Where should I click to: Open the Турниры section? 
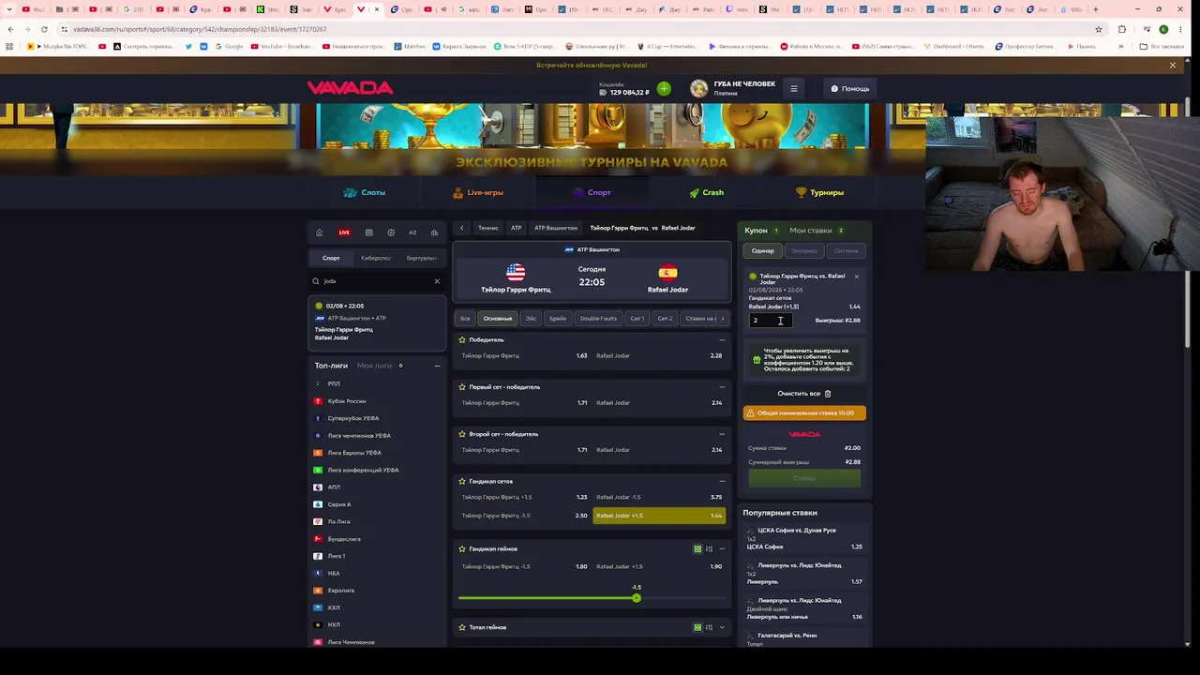(x=819, y=192)
